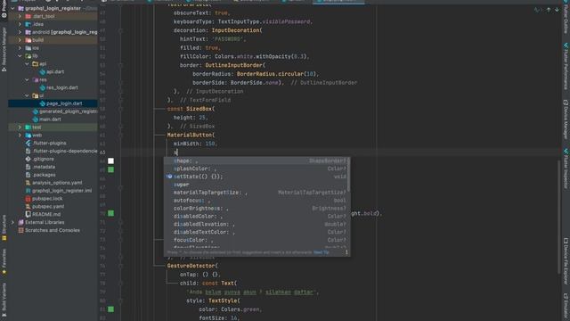Collapse the api folder
Viewport: 570px width, 321px height.
click(x=28, y=63)
